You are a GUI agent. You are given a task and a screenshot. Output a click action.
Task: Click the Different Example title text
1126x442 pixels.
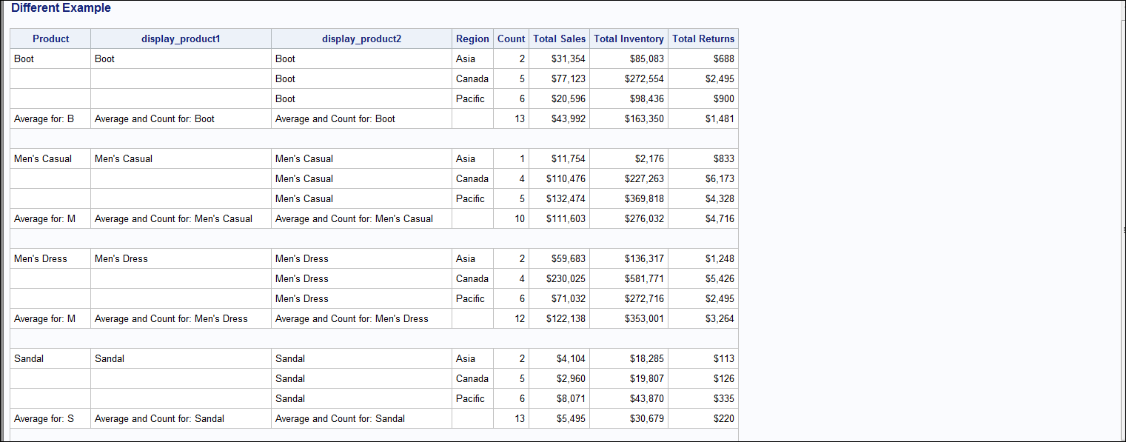[61, 8]
